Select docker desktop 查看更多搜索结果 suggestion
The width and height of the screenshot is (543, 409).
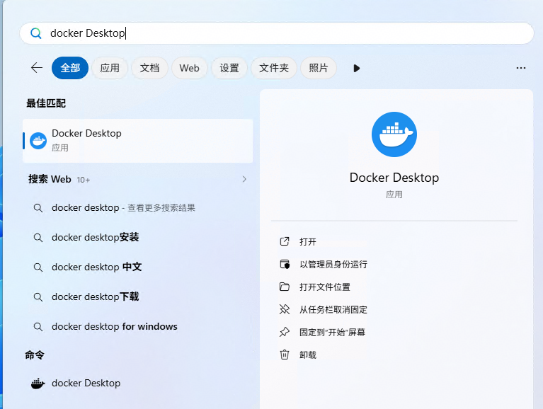pos(138,207)
